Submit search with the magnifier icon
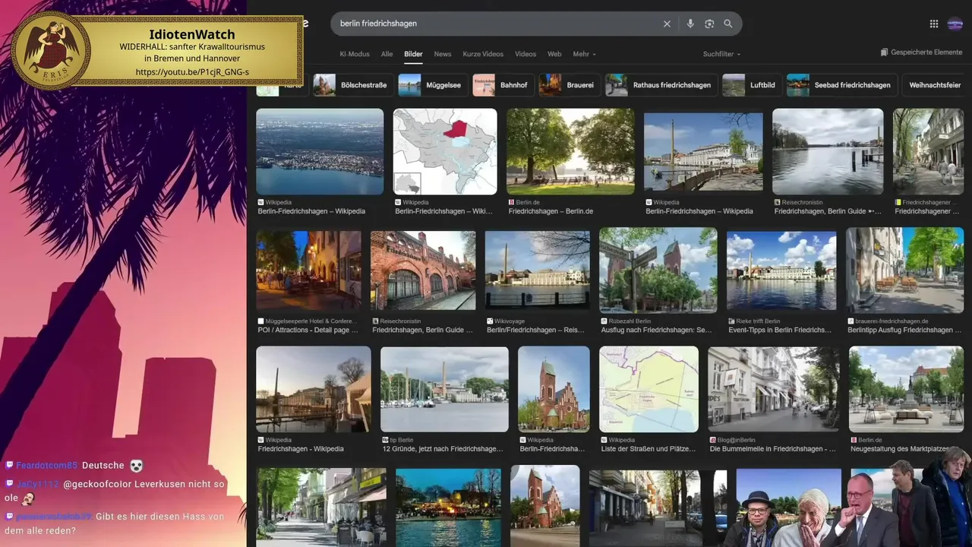Viewport: 972px width, 547px height. [728, 24]
